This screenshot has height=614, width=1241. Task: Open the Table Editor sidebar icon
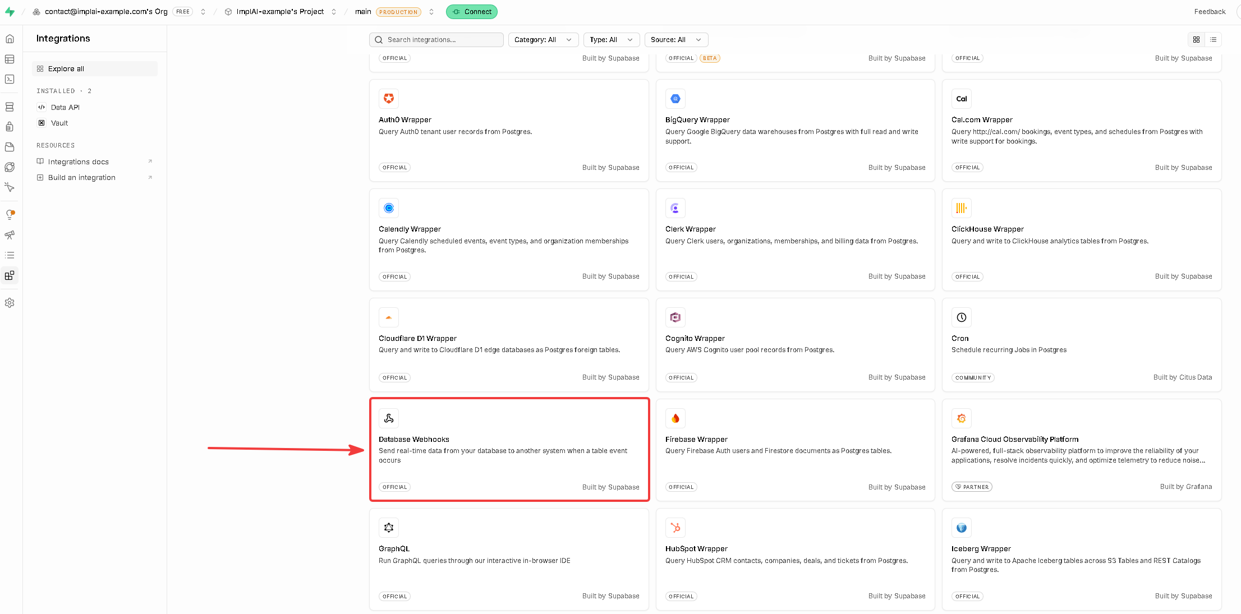coord(10,59)
